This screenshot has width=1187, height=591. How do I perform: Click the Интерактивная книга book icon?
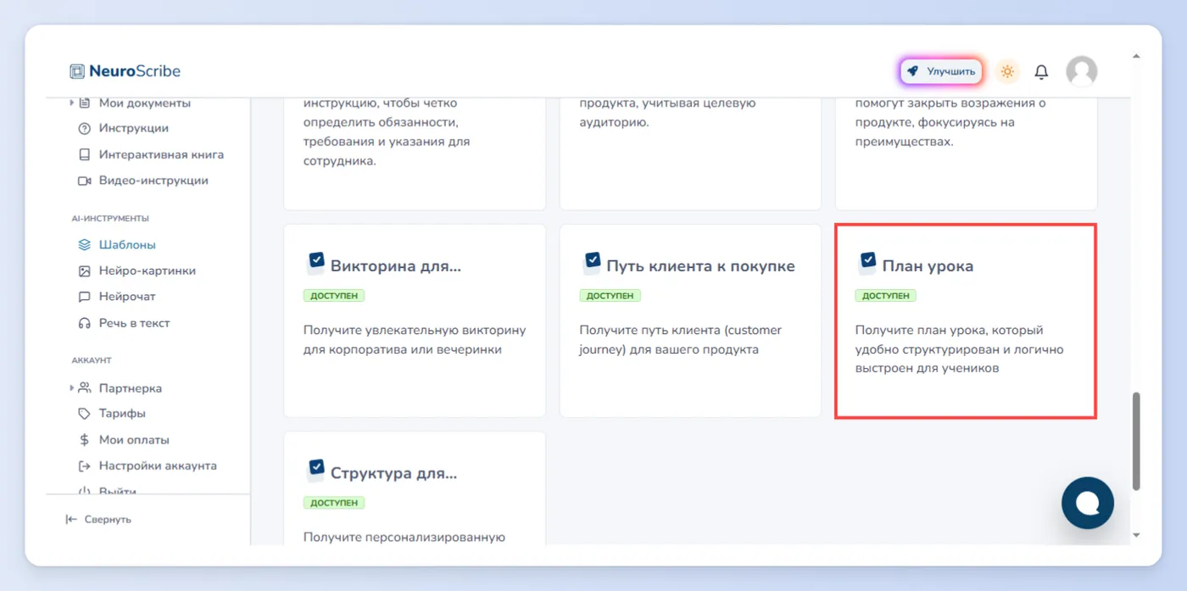[84, 155]
